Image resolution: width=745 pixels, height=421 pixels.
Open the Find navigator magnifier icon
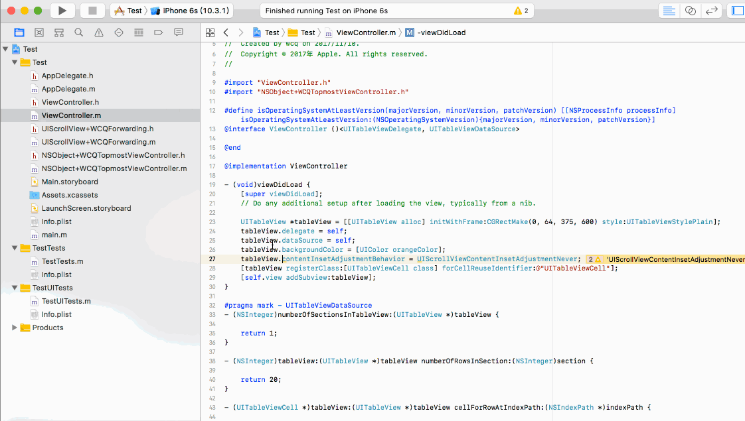(79, 32)
